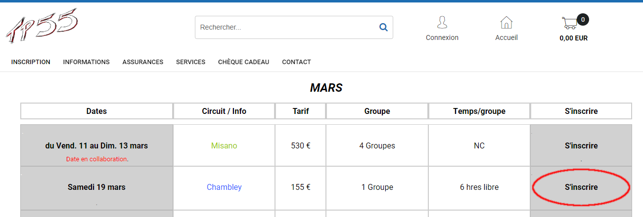Click the Connexion text label

(x=442, y=37)
